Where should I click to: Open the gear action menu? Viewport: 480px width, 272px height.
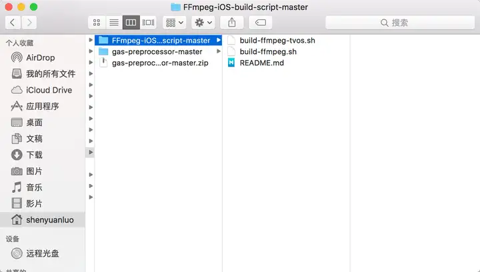click(x=203, y=23)
